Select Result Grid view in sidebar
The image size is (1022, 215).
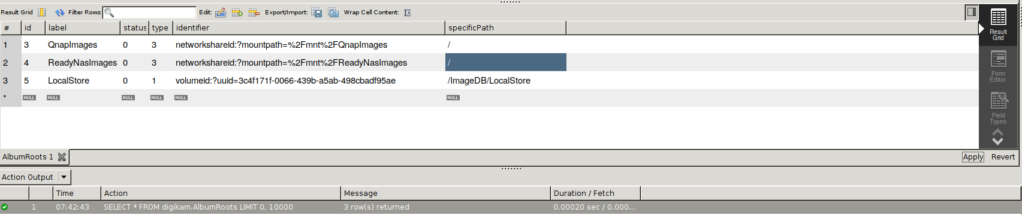[x=998, y=25]
